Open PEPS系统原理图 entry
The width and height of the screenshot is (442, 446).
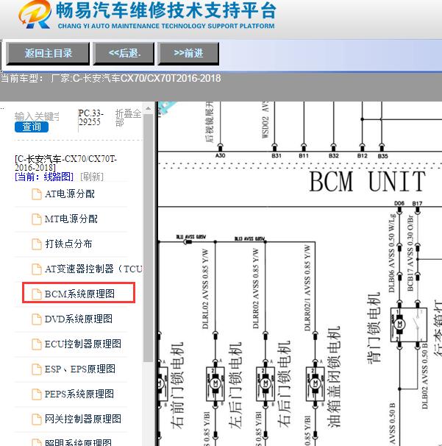click(x=79, y=394)
